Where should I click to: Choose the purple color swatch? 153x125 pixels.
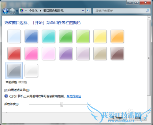point(66,53)
